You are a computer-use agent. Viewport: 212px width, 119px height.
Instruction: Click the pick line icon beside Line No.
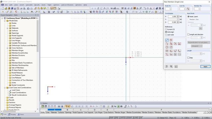point(188,9)
